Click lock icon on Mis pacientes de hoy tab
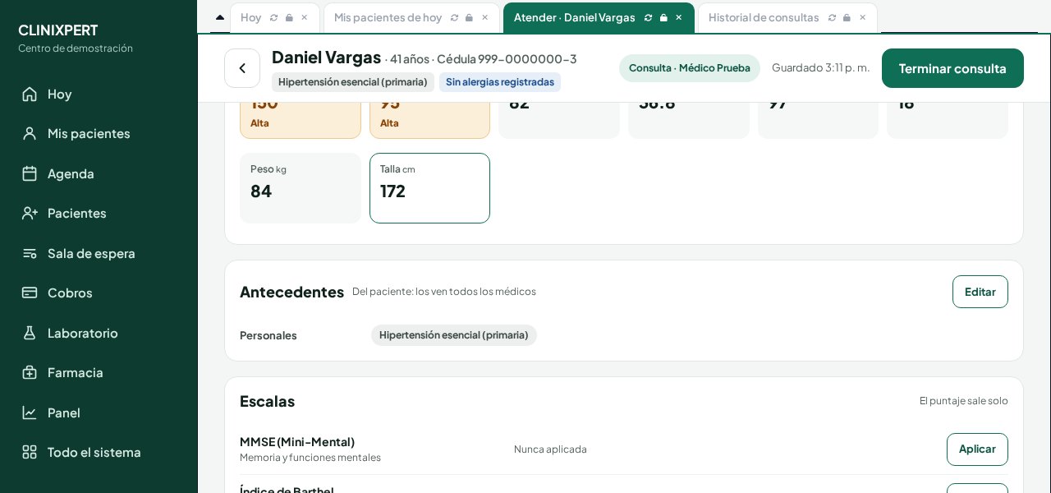This screenshot has height=493, width=1051. (x=469, y=17)
